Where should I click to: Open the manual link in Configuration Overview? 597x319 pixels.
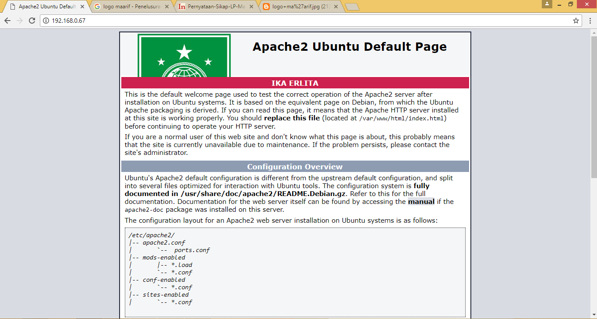click(x=421, y=202)
